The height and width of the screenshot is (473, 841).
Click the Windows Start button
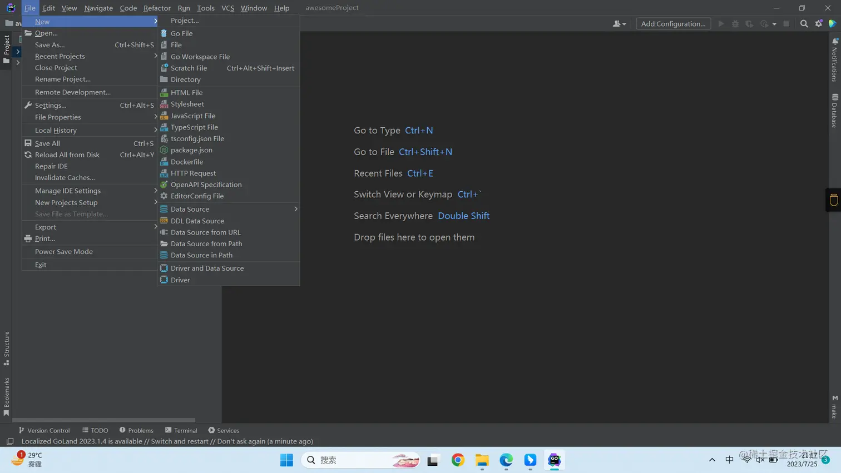tap(286, 460)
